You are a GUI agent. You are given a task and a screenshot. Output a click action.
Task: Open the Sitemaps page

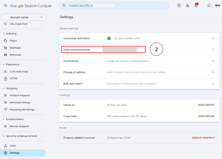point(15,48)
